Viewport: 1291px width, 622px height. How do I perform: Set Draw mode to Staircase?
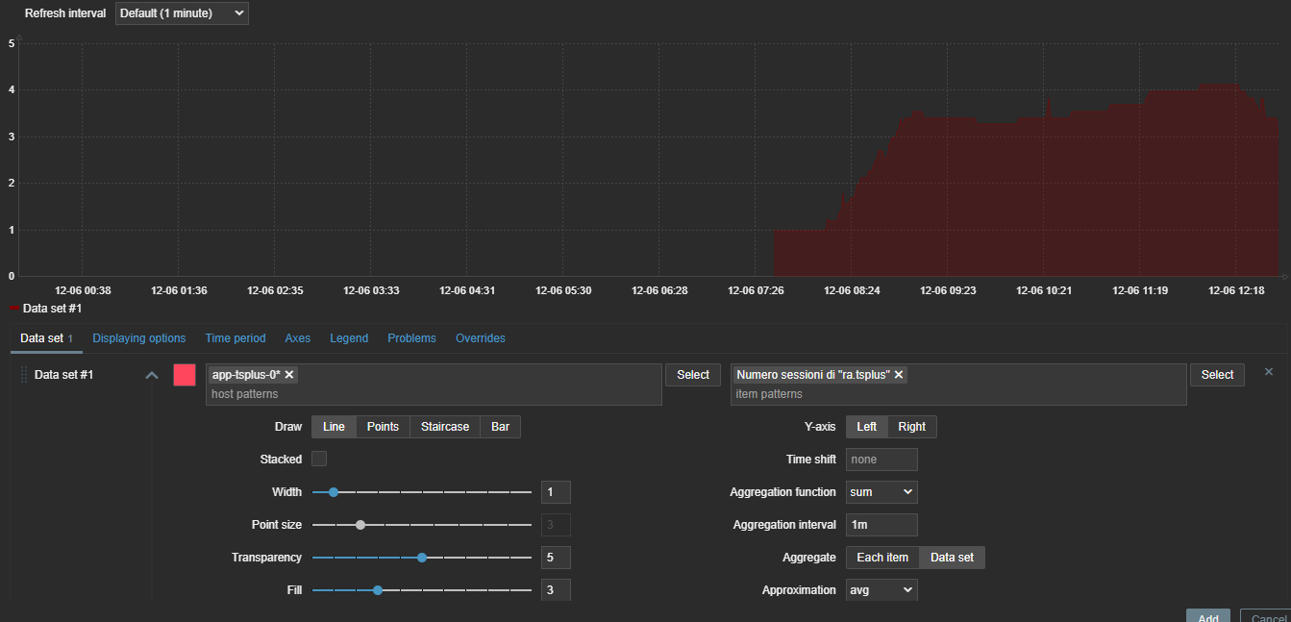445,427
